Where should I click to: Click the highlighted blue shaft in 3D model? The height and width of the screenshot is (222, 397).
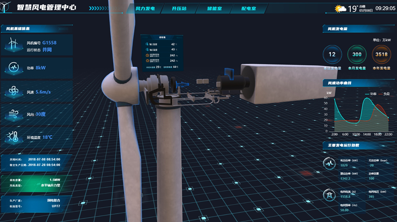pyautogui.click(x=182, y=83)
